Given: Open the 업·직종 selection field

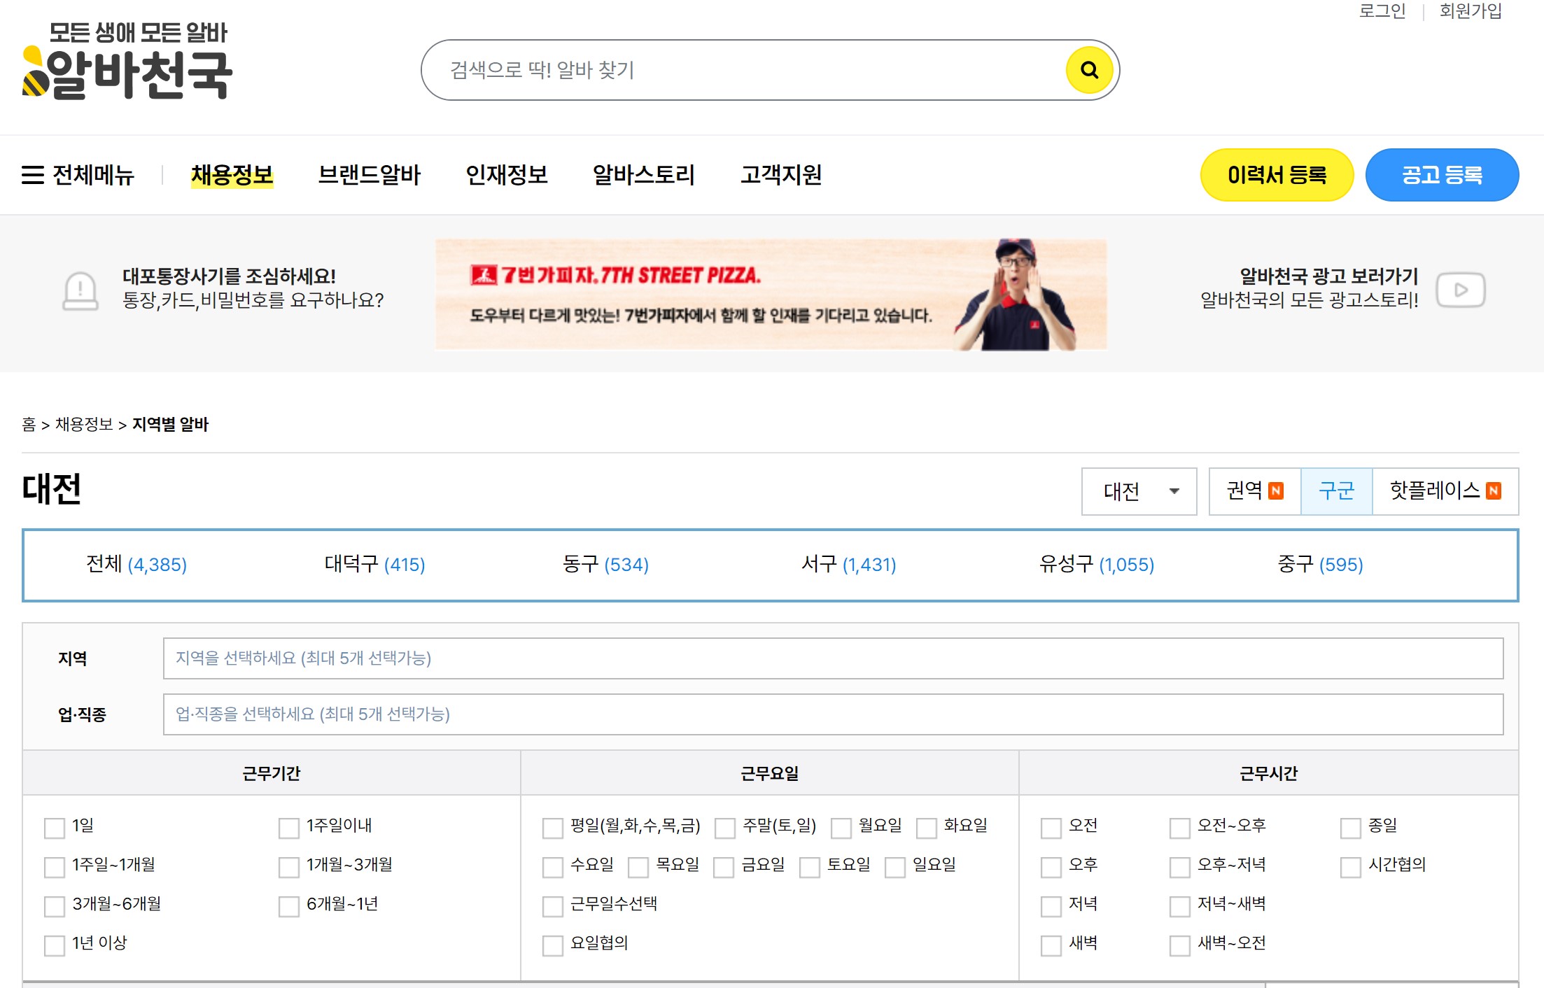Looking at the screenshot, I should pyautogui.click(x=832, y=714).
